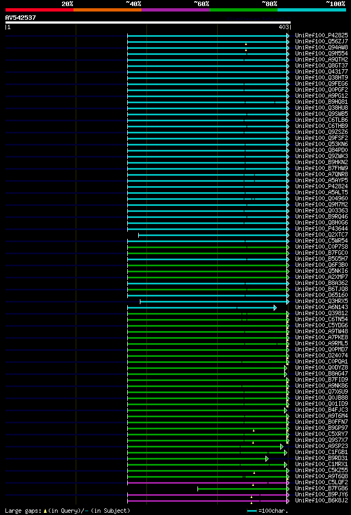Open hit UniRef100_Q94AW8
The image size is (351, 515).
tap(321, 48)
